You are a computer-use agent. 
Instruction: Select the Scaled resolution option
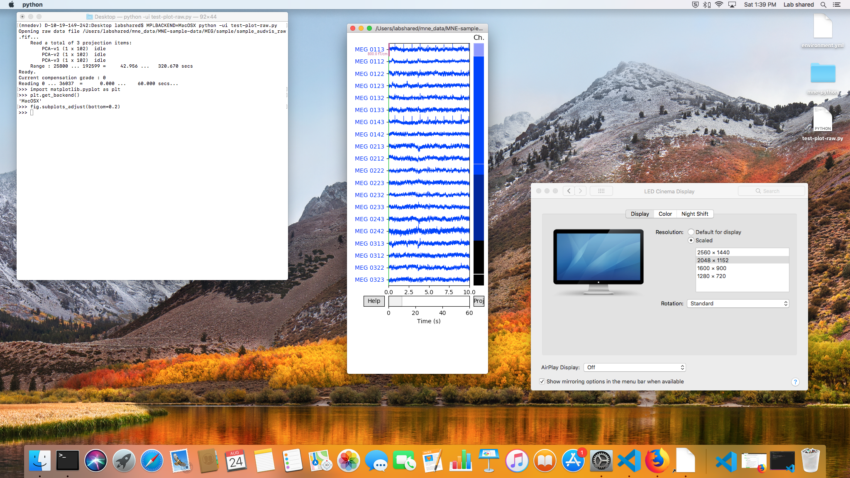pyautogui.click(x=691, y=240)
